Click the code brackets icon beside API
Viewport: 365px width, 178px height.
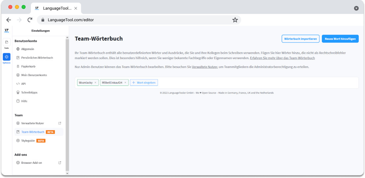tap(18, 84)
